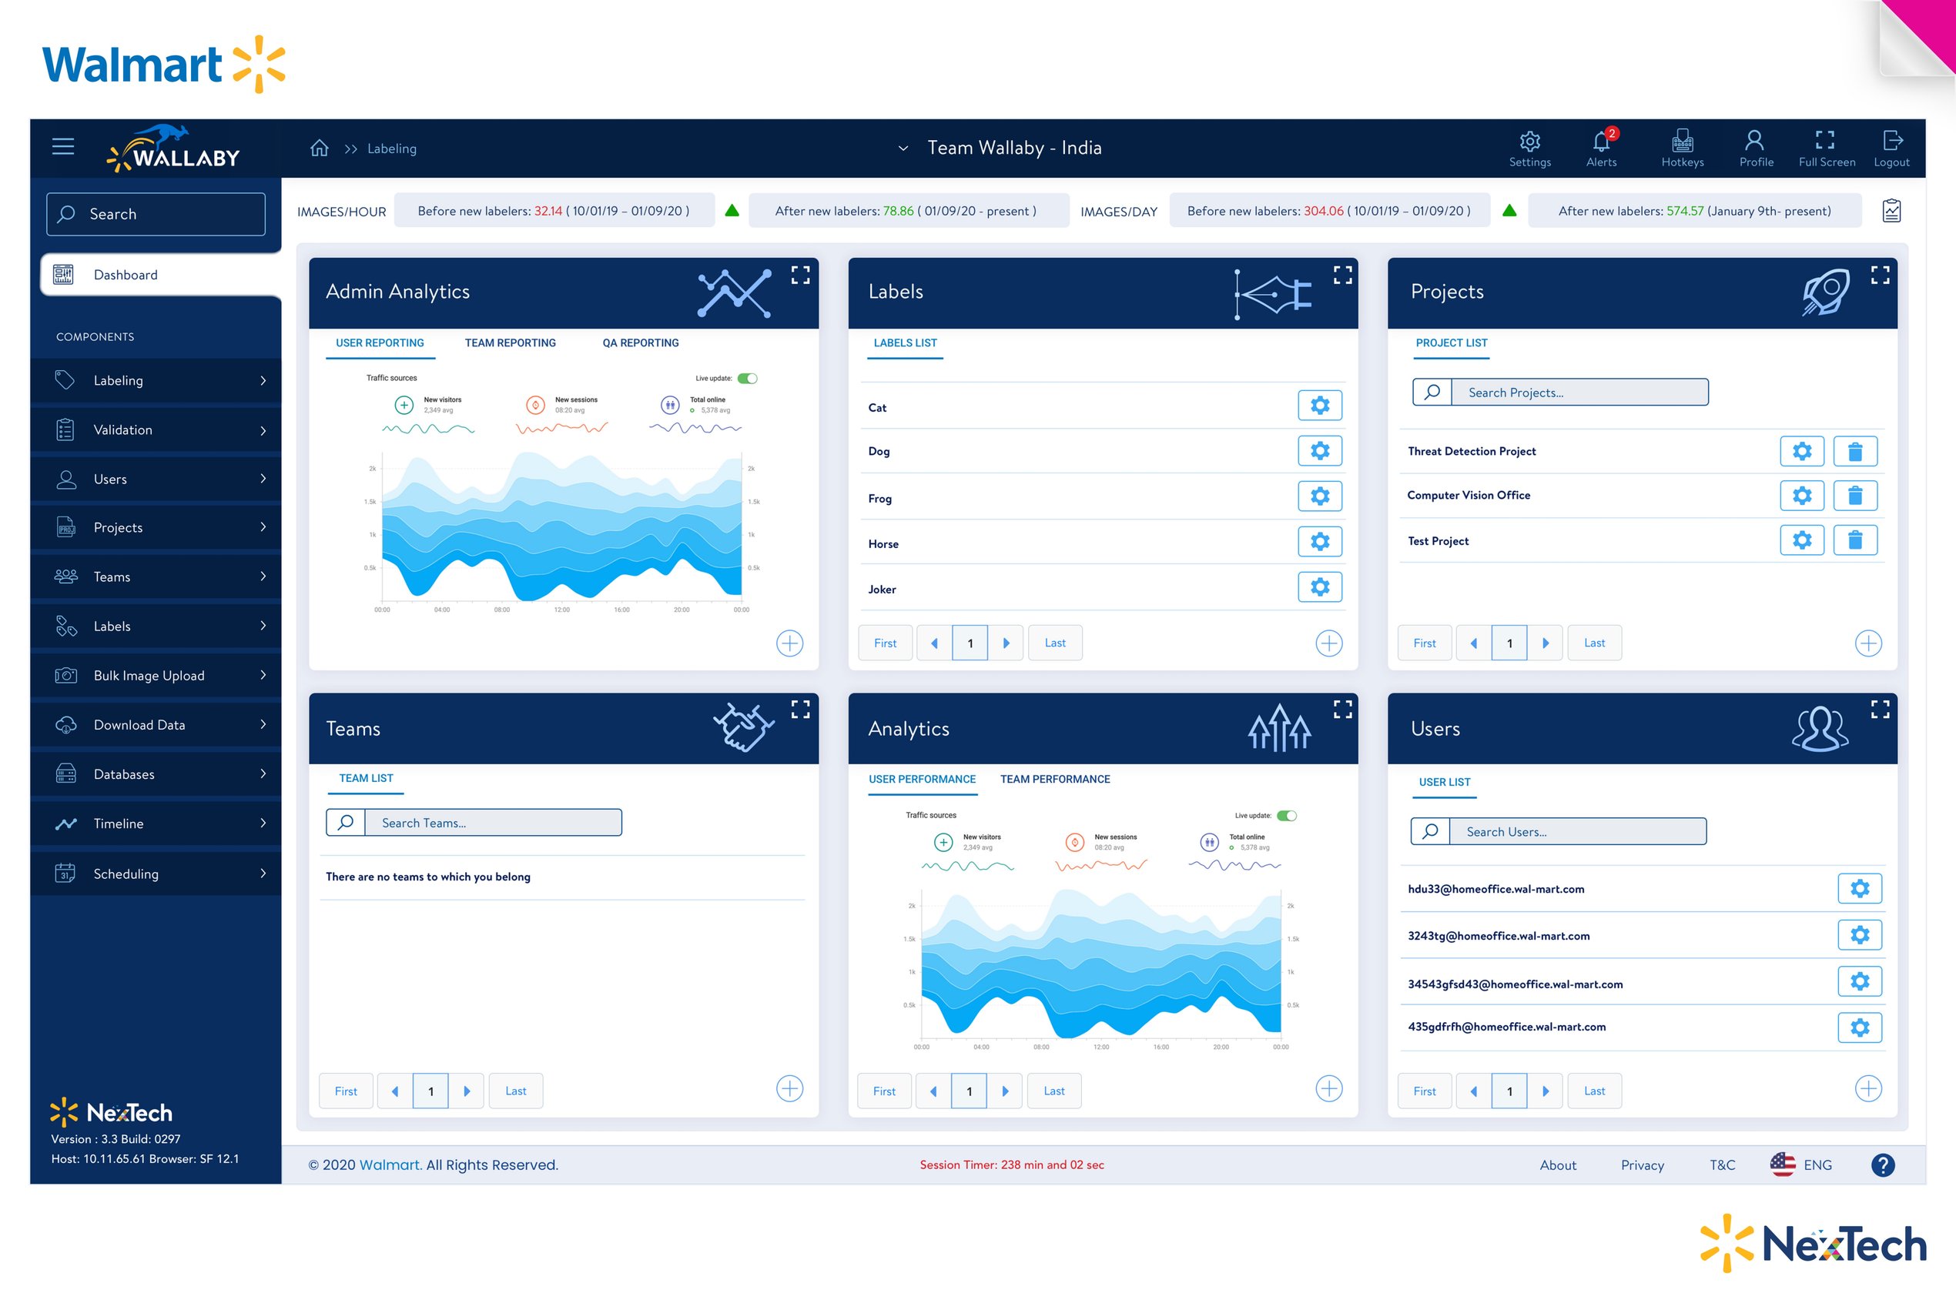Delete the Threat Detection Project
This screenshot has width=1956, height=1303.
1854,451
